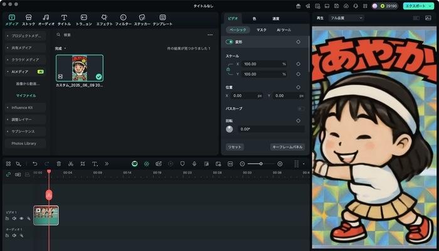Image resolution: width=439 pixels, height=251 pixels.
Task: Open the オーディオ tab
Action: click(x=46, y=20)
